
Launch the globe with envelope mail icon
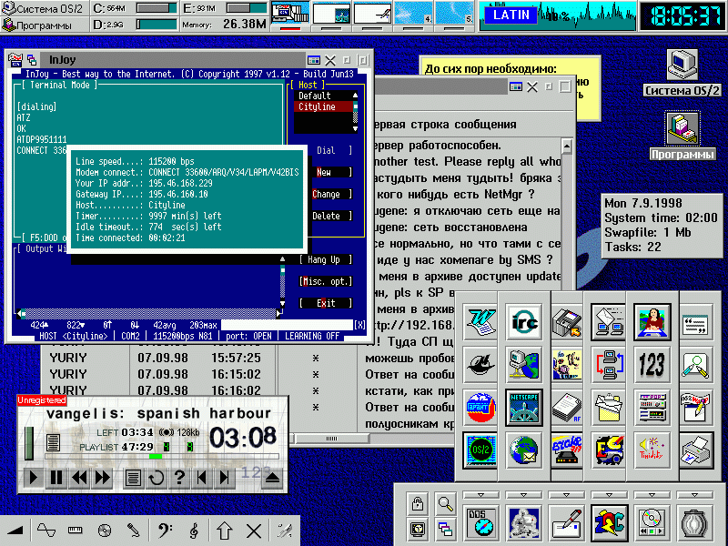524,450
